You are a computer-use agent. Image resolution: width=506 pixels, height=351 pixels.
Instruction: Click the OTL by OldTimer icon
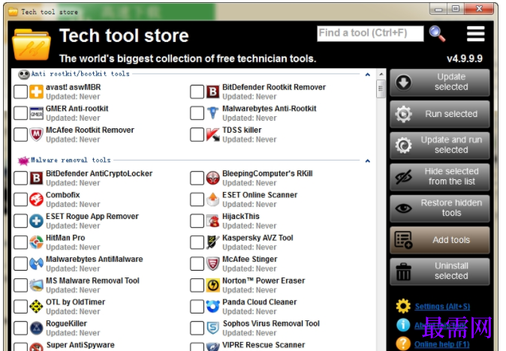(x=37, y=307)
